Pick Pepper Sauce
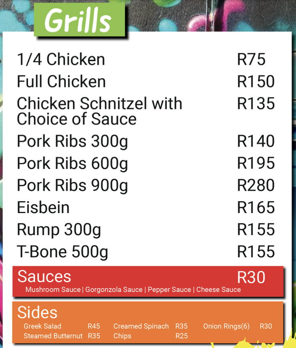 pos(169,290)
